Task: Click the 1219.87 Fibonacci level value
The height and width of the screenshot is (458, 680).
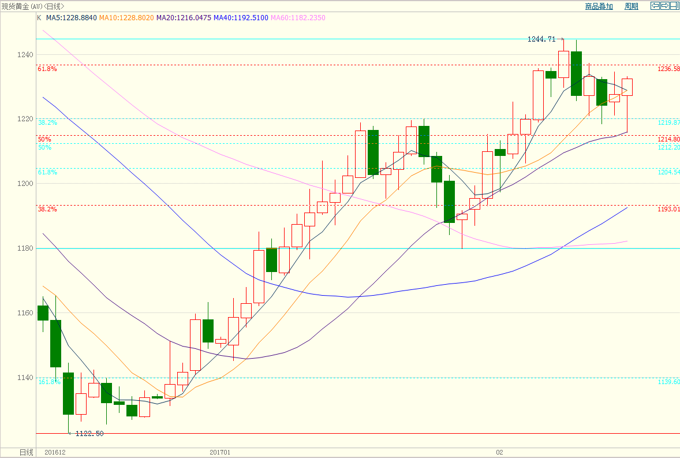Action: (668, 122)
